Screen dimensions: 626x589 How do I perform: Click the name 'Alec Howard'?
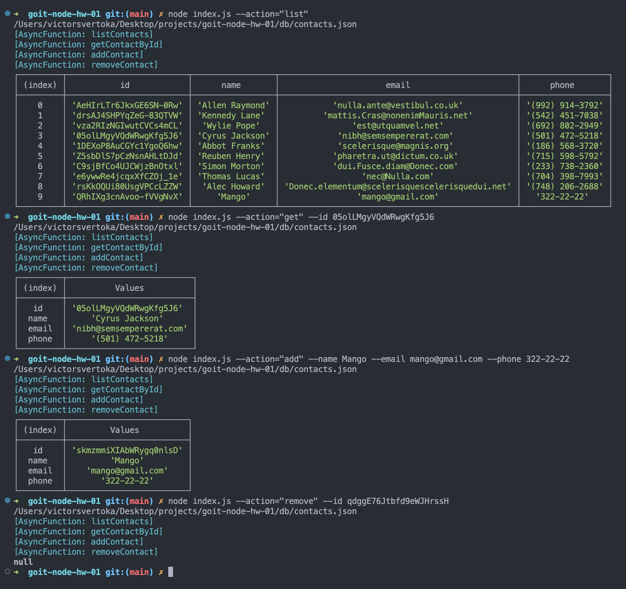(233, 187)
